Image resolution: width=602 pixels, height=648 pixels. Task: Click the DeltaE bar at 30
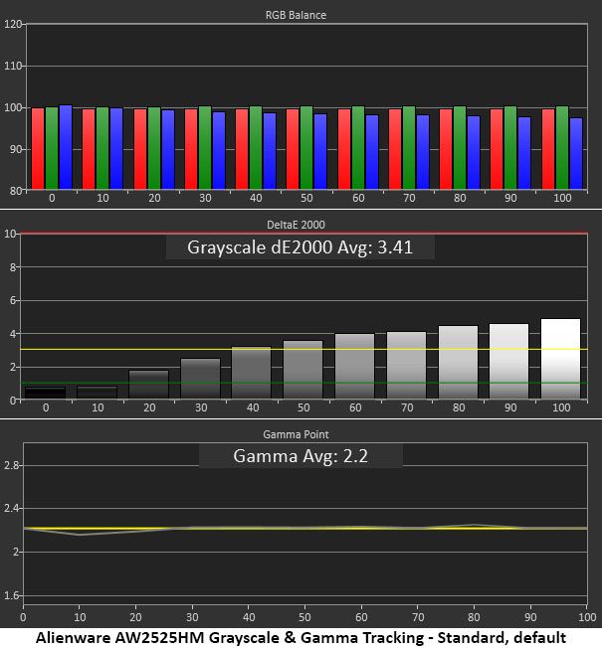point(201,379)
